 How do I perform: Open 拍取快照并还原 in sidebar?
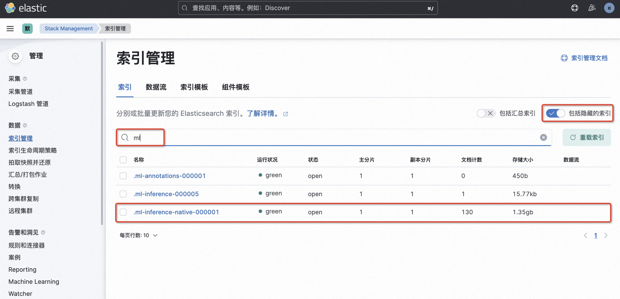pos(29,163)
